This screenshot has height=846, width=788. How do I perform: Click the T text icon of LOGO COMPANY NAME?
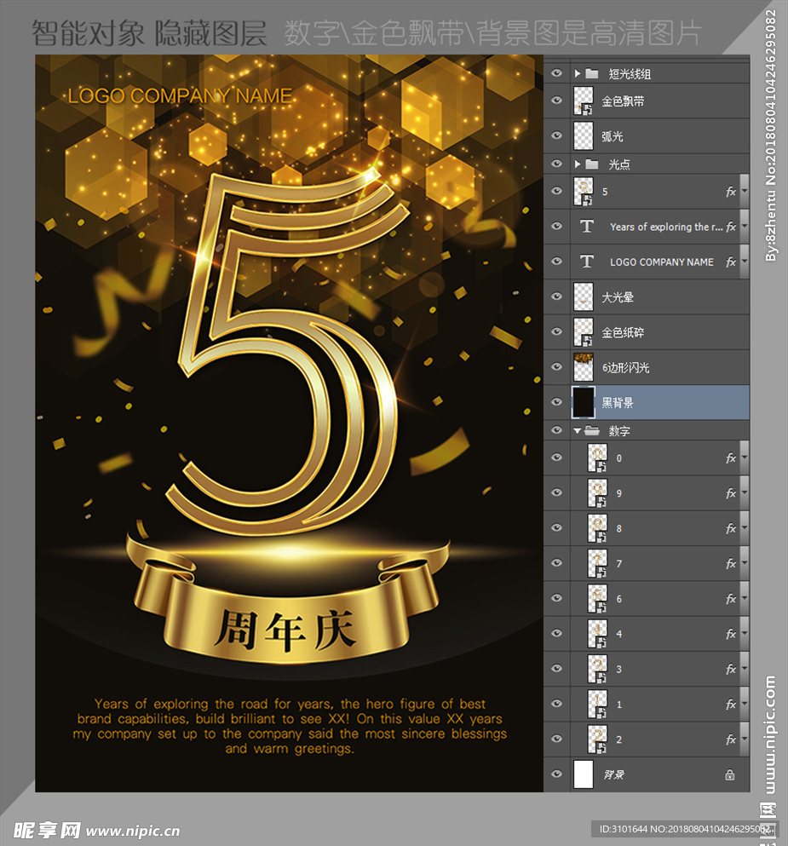click(x=586, y=262)
